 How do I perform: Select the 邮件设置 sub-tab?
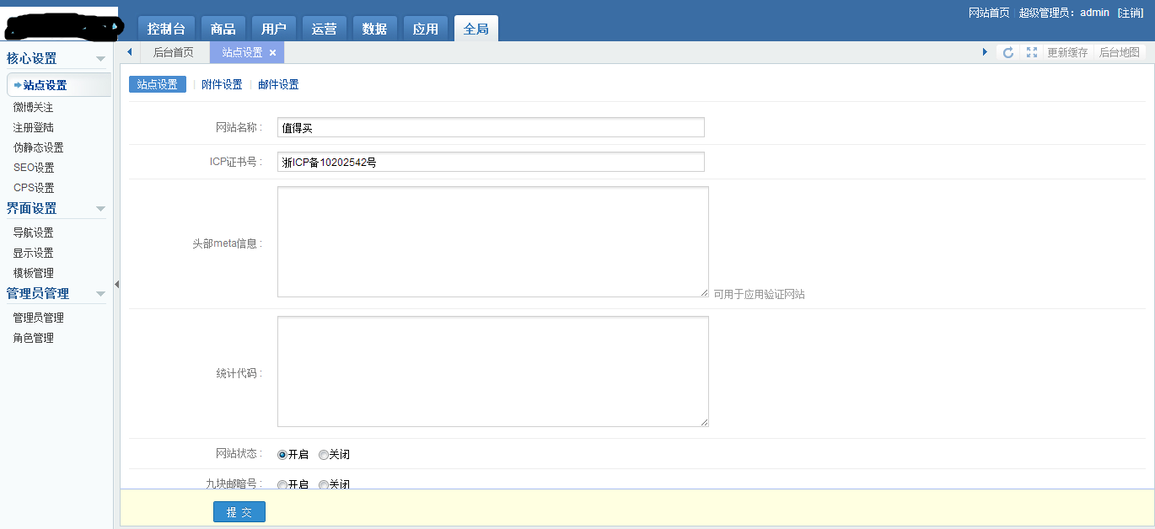tap(278, 84)
